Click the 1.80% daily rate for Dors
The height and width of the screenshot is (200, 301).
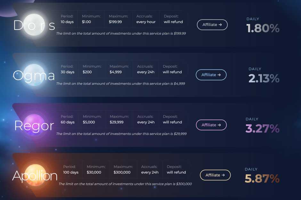[263, 28]
